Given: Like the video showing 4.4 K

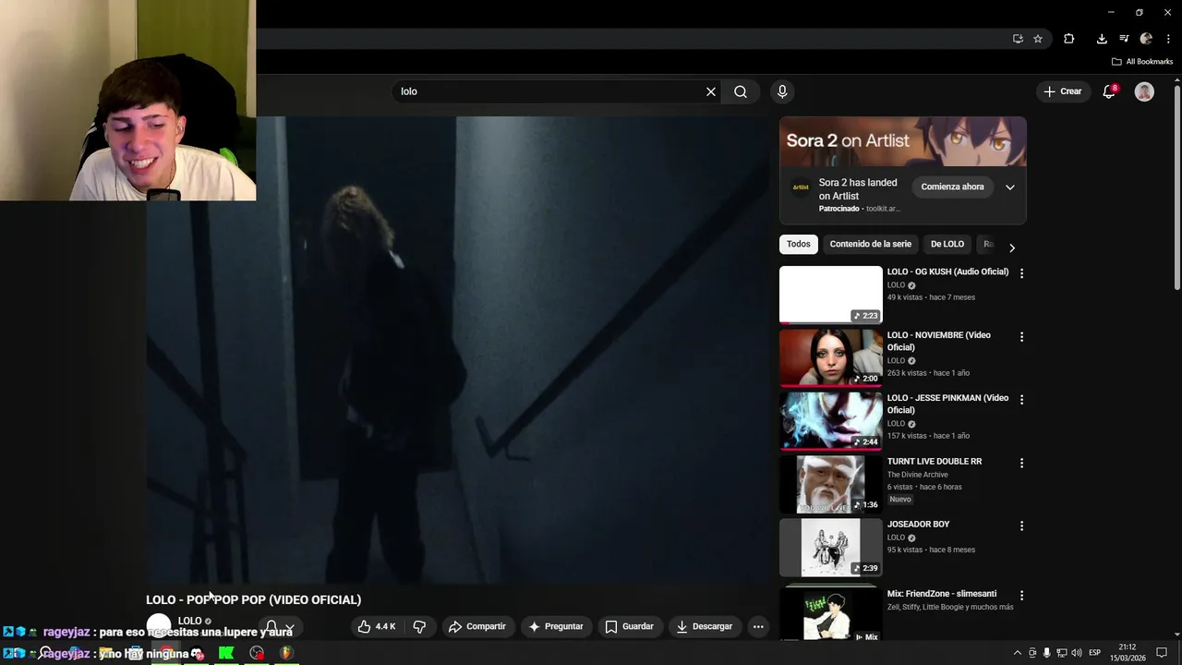Looking at the screenshot, I should click(x=377, y=626).
